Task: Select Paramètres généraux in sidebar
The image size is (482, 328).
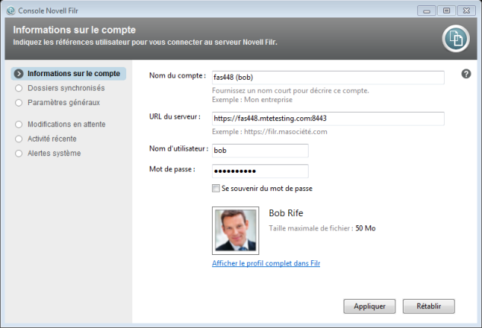Action: tap(63, 103)
